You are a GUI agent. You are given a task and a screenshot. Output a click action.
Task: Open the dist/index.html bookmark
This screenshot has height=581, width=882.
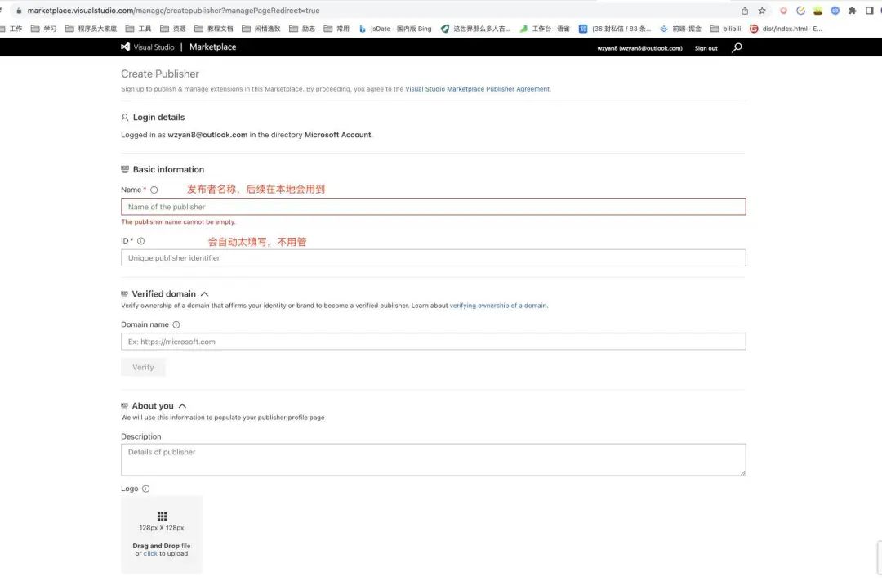coord(786,29)
